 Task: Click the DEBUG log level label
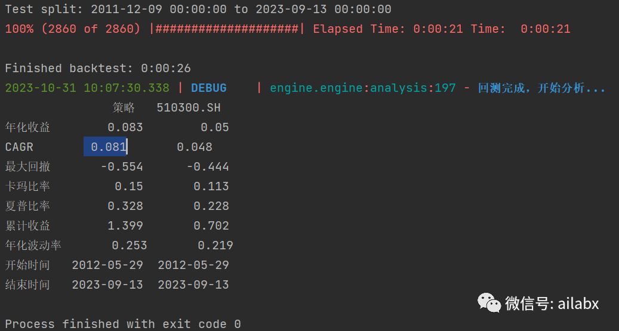click(x=208, y=88)
